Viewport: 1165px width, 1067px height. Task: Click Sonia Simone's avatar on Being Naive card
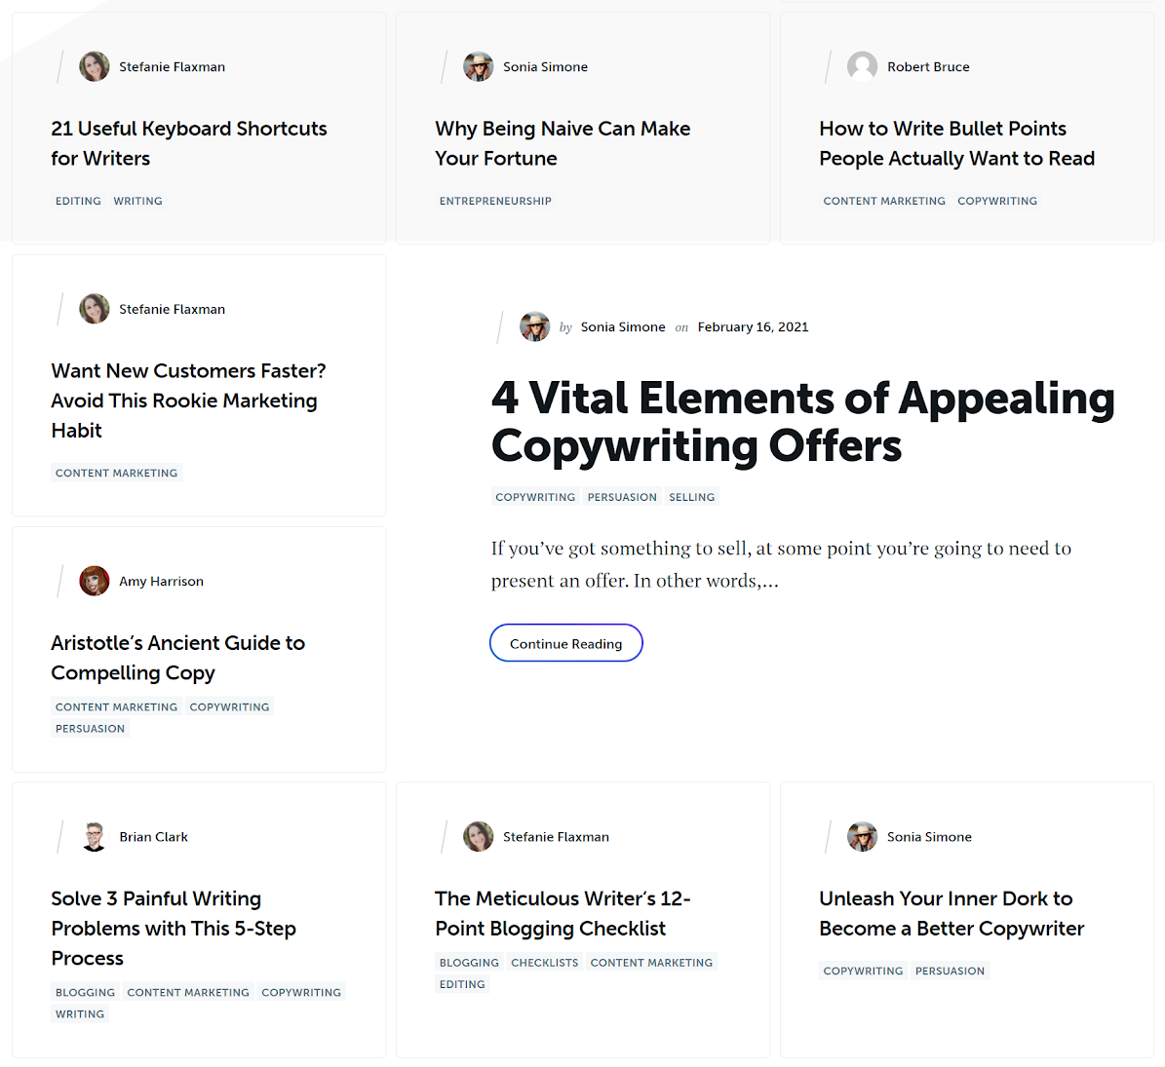tap(478, 67)
